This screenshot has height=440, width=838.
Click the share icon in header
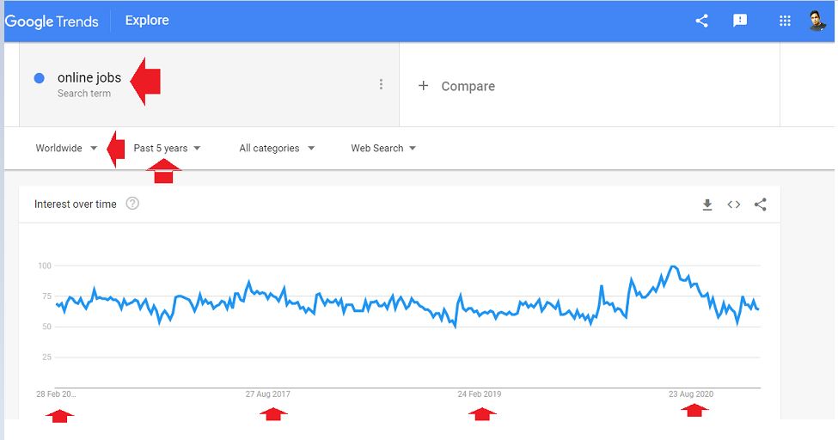pyautogui.click(x=701, y=21)
